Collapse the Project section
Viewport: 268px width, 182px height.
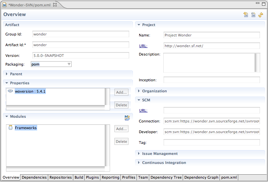pyautogui.click(x=139, y=25)
